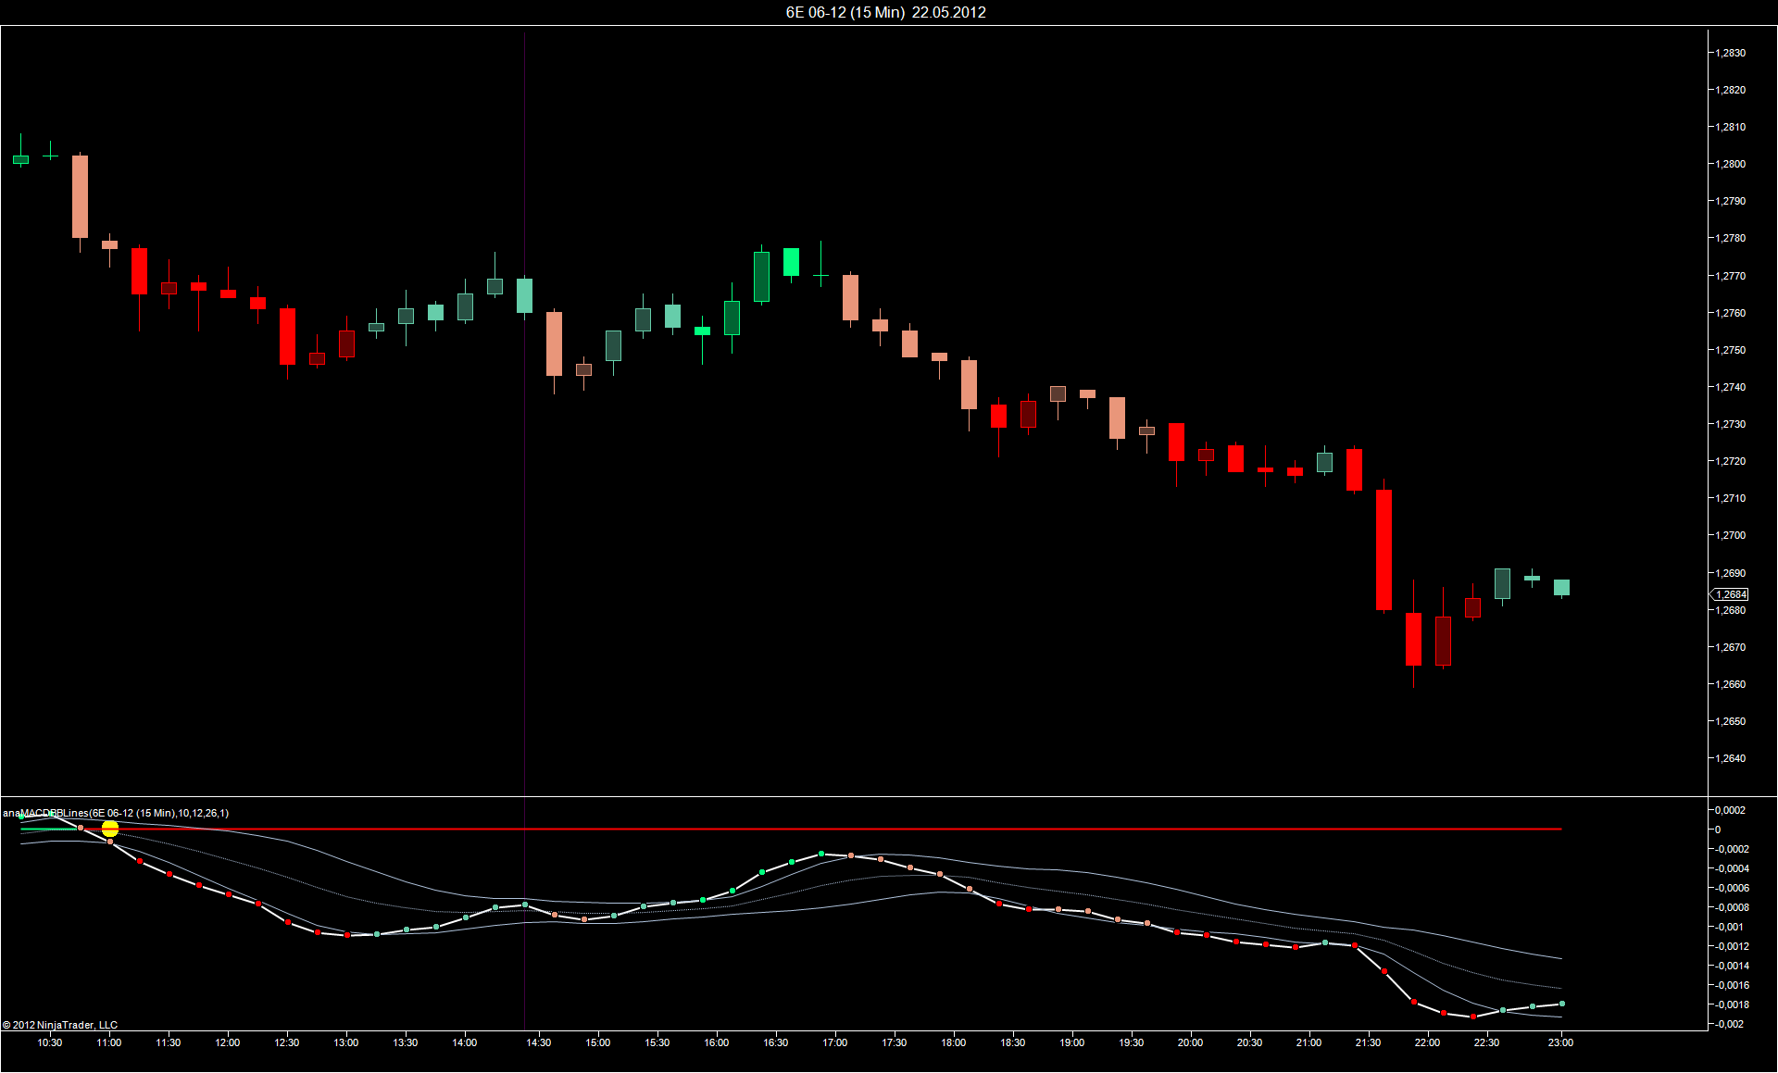Click the 12:30 time axis label

287,1042
